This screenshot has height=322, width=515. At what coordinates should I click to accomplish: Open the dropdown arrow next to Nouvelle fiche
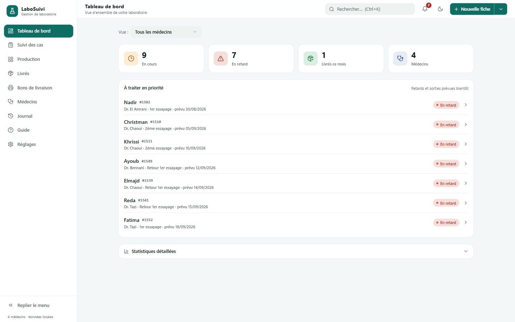coord(501,9)
